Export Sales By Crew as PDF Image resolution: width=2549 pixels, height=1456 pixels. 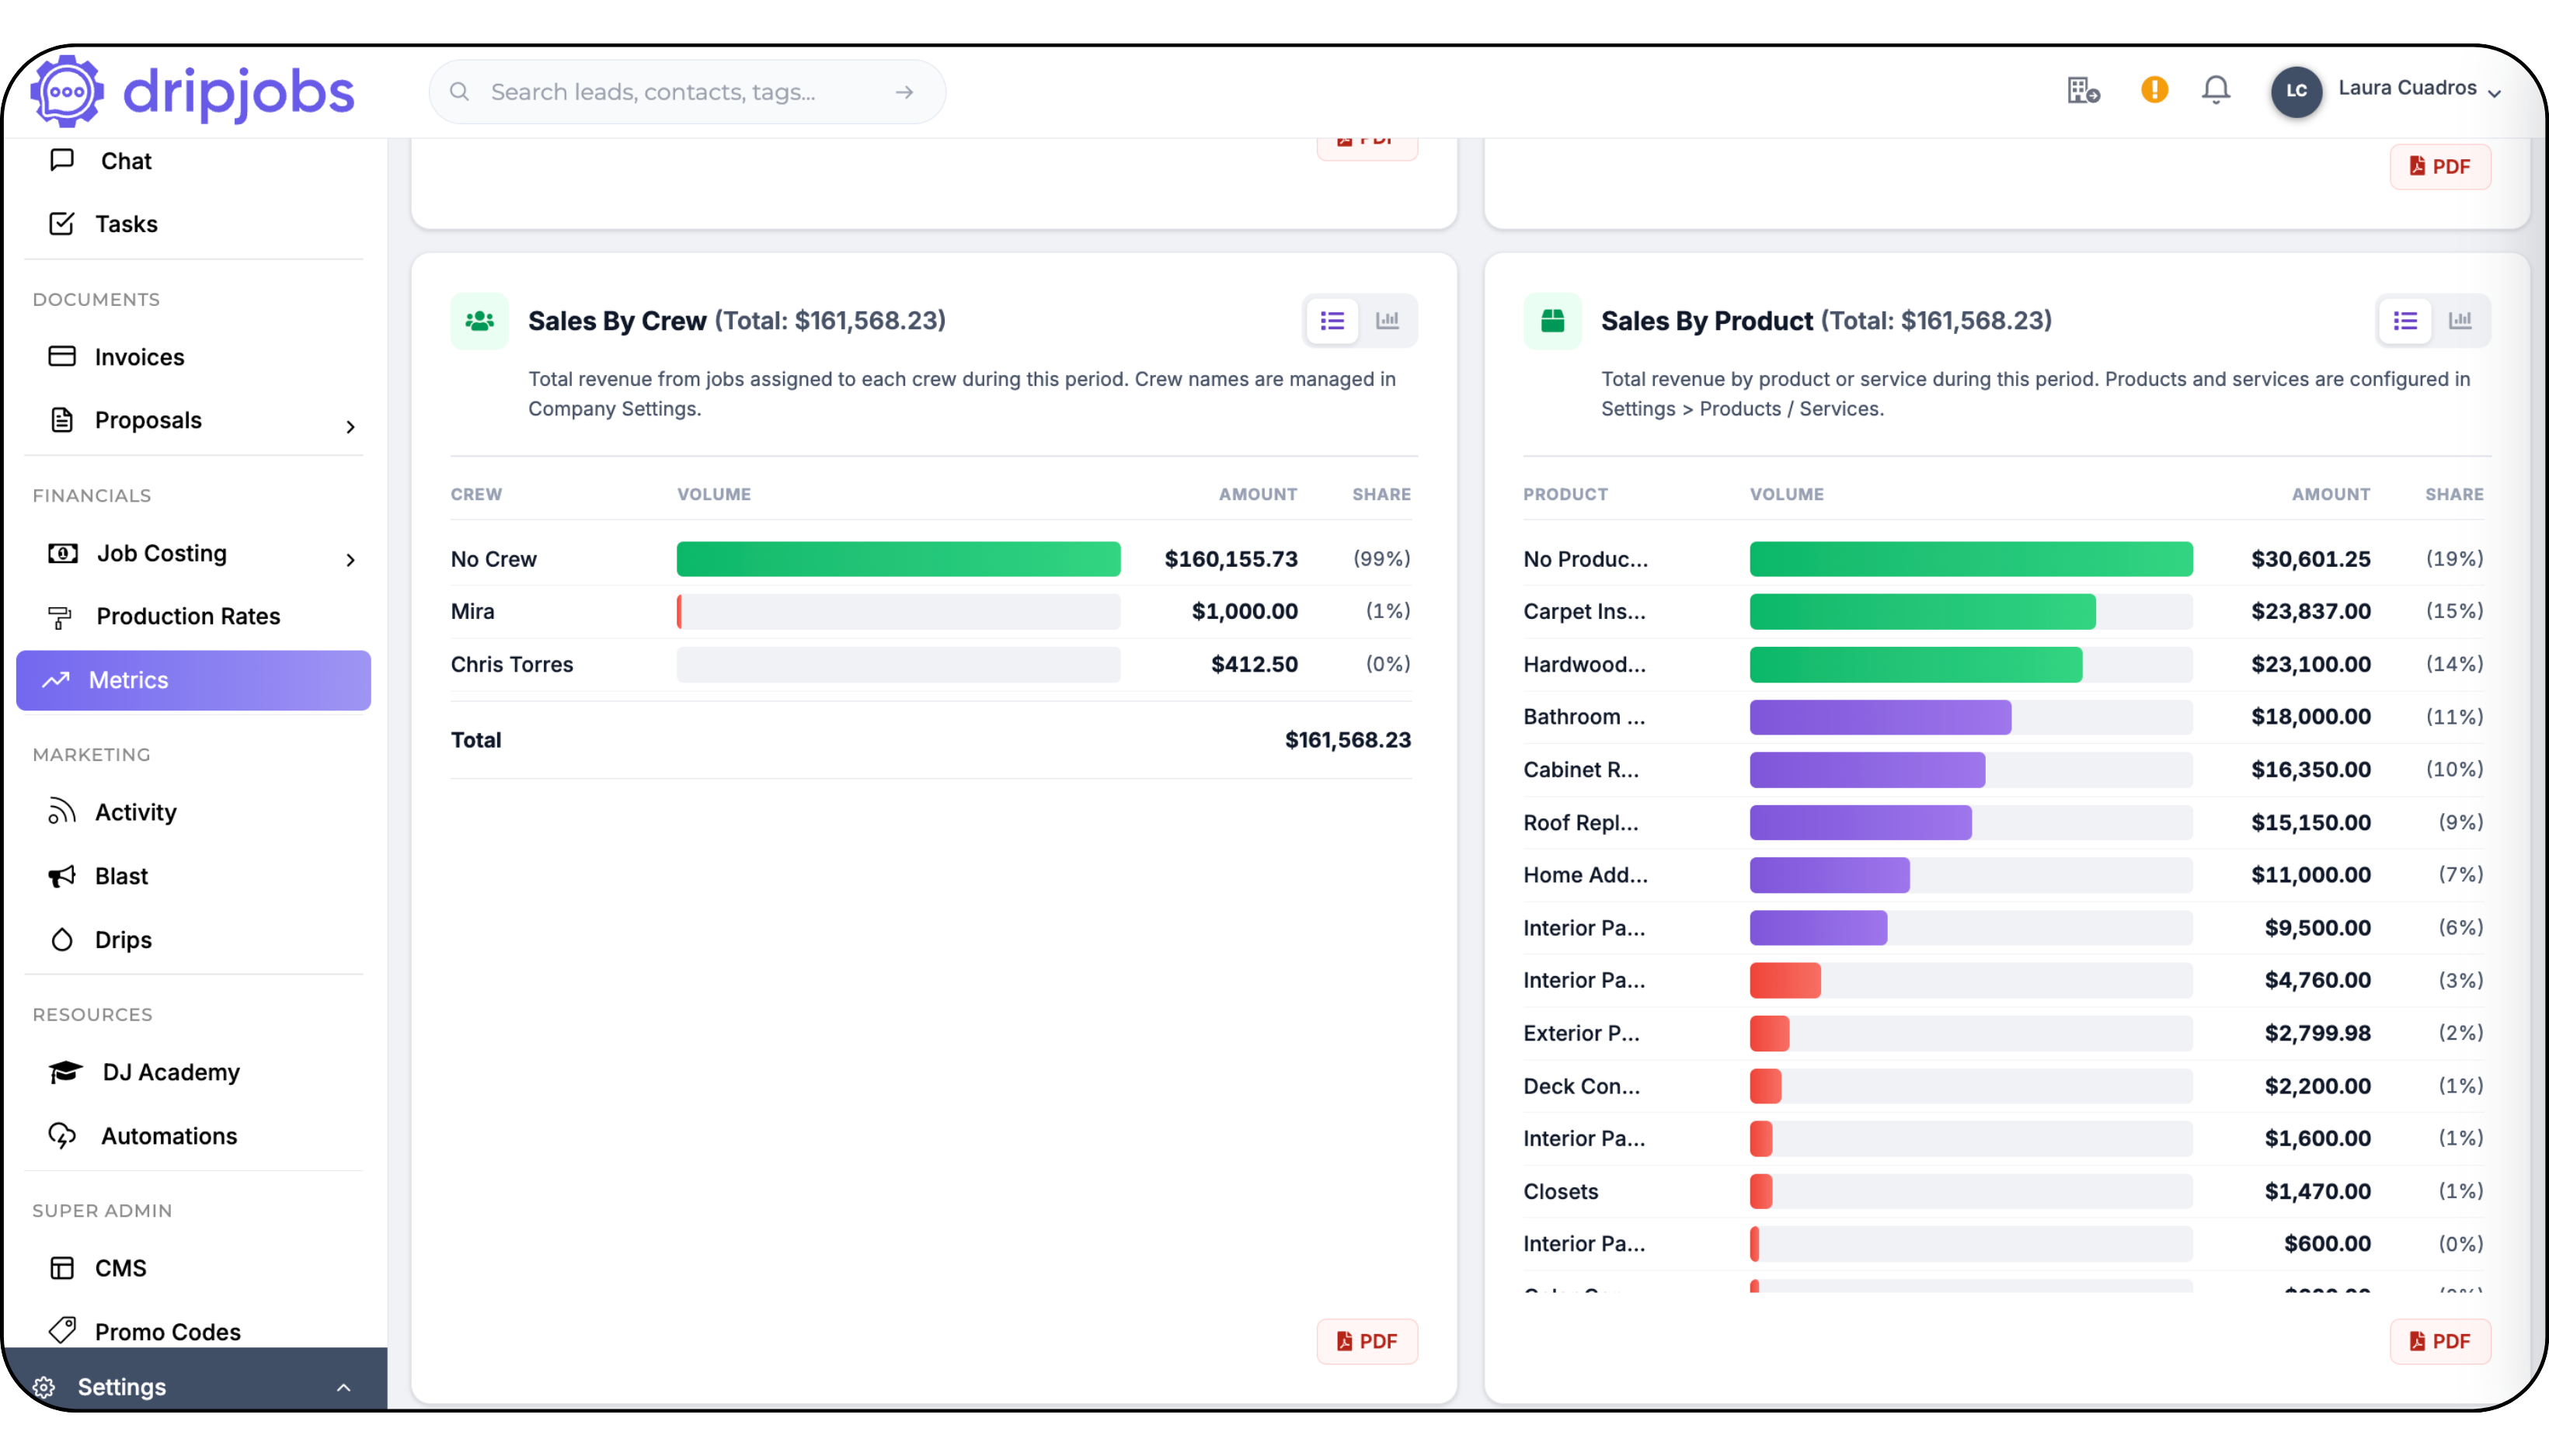click(x=1367, y=1341)
